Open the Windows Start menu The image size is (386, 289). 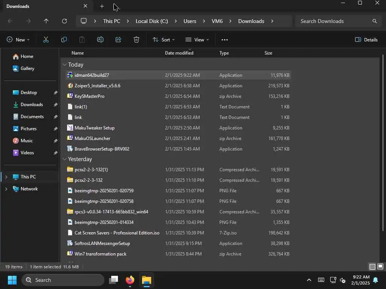coord(12,280)
